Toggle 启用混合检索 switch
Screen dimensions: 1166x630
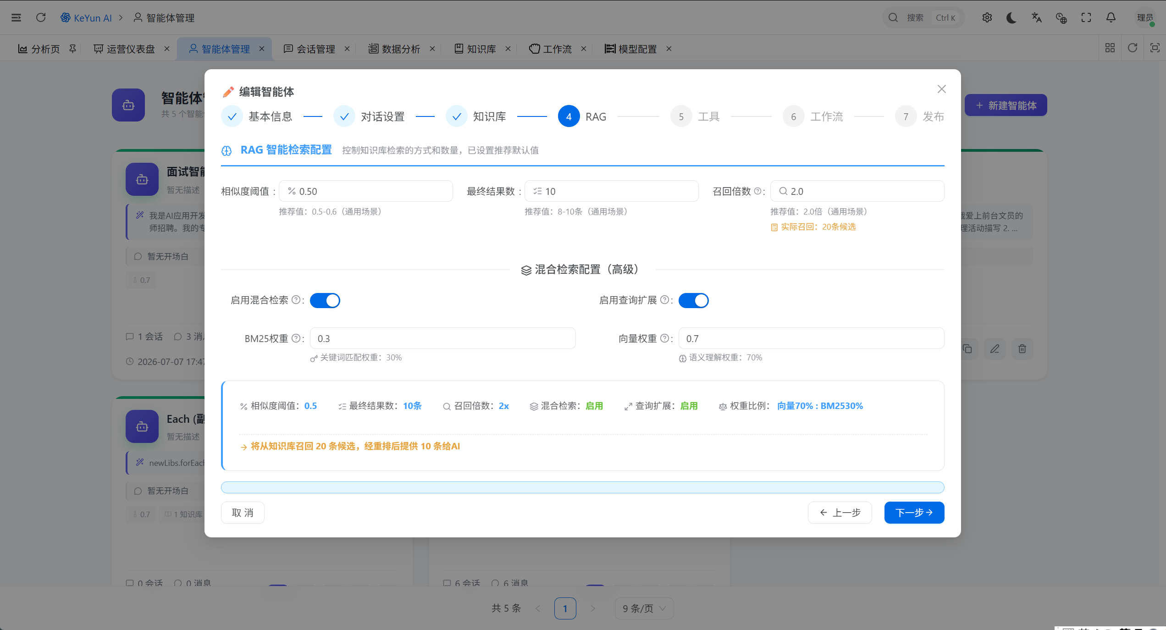pyautogui.click(x=325, y=300)
